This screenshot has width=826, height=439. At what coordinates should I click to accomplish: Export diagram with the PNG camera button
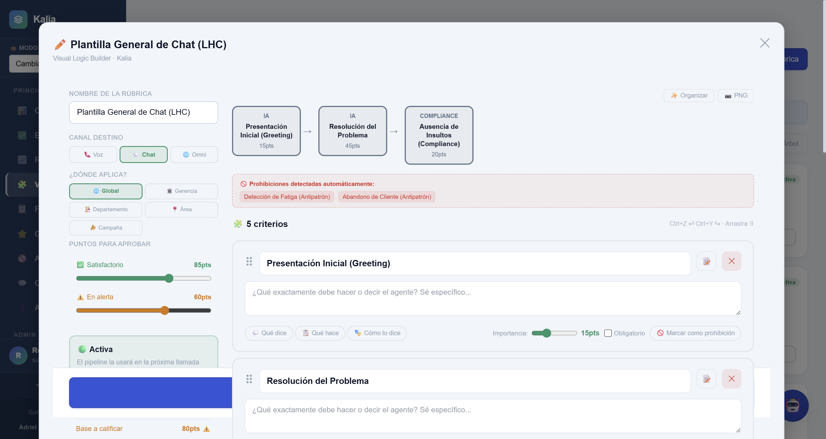coord(736,96)
